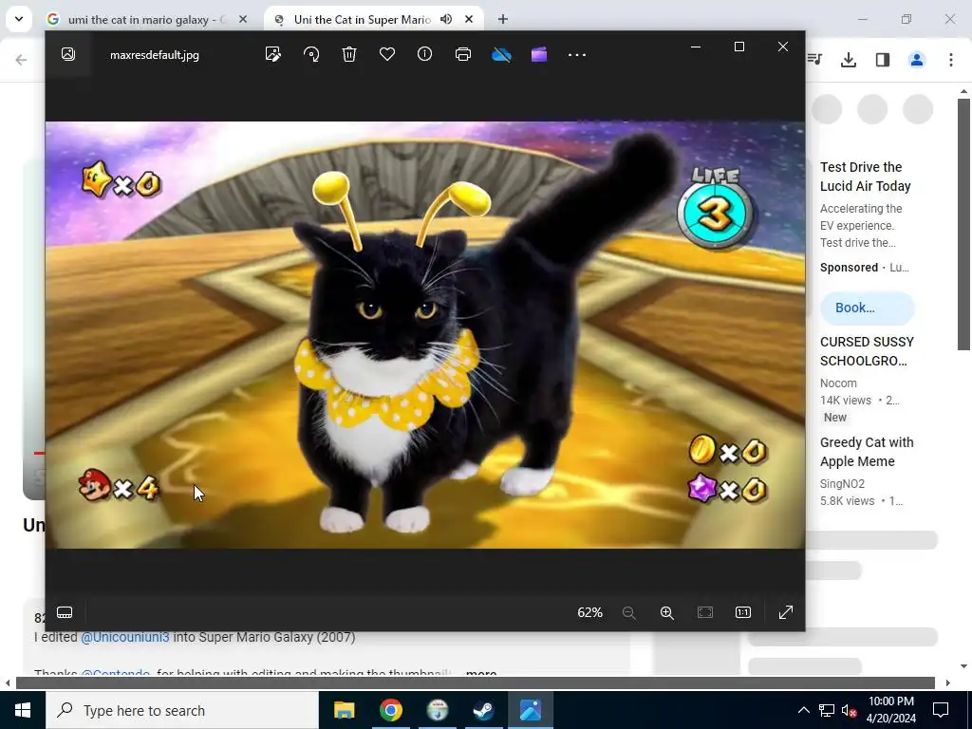
Task: Open File Explorer from taskbar
Action: tap(344, 710)
